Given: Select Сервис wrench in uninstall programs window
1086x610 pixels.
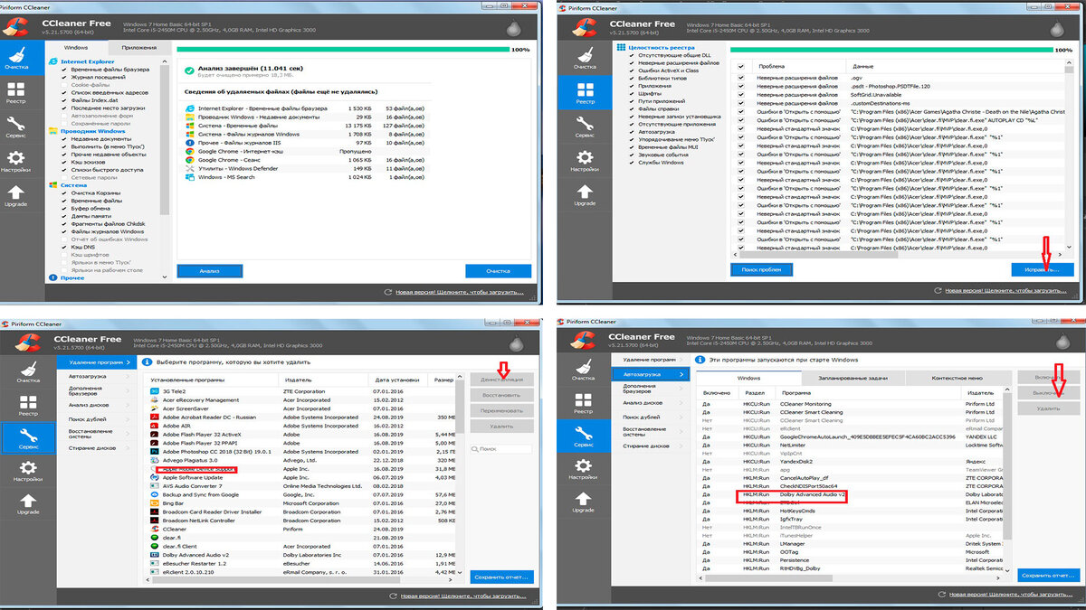Looking at the screenshot, I should (x=28, y=437).
